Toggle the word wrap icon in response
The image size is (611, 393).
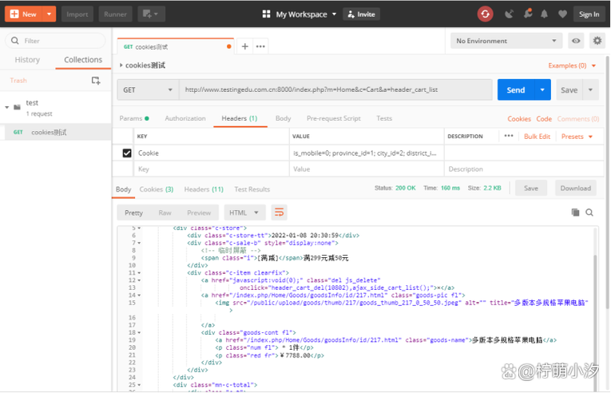279,212
